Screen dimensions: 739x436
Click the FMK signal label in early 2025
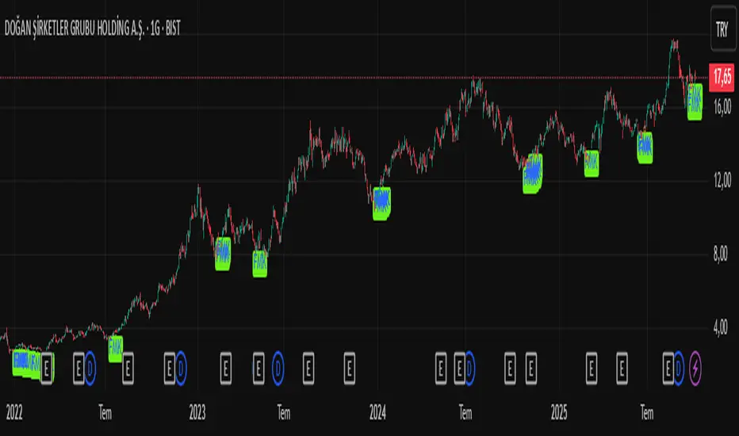592,163
